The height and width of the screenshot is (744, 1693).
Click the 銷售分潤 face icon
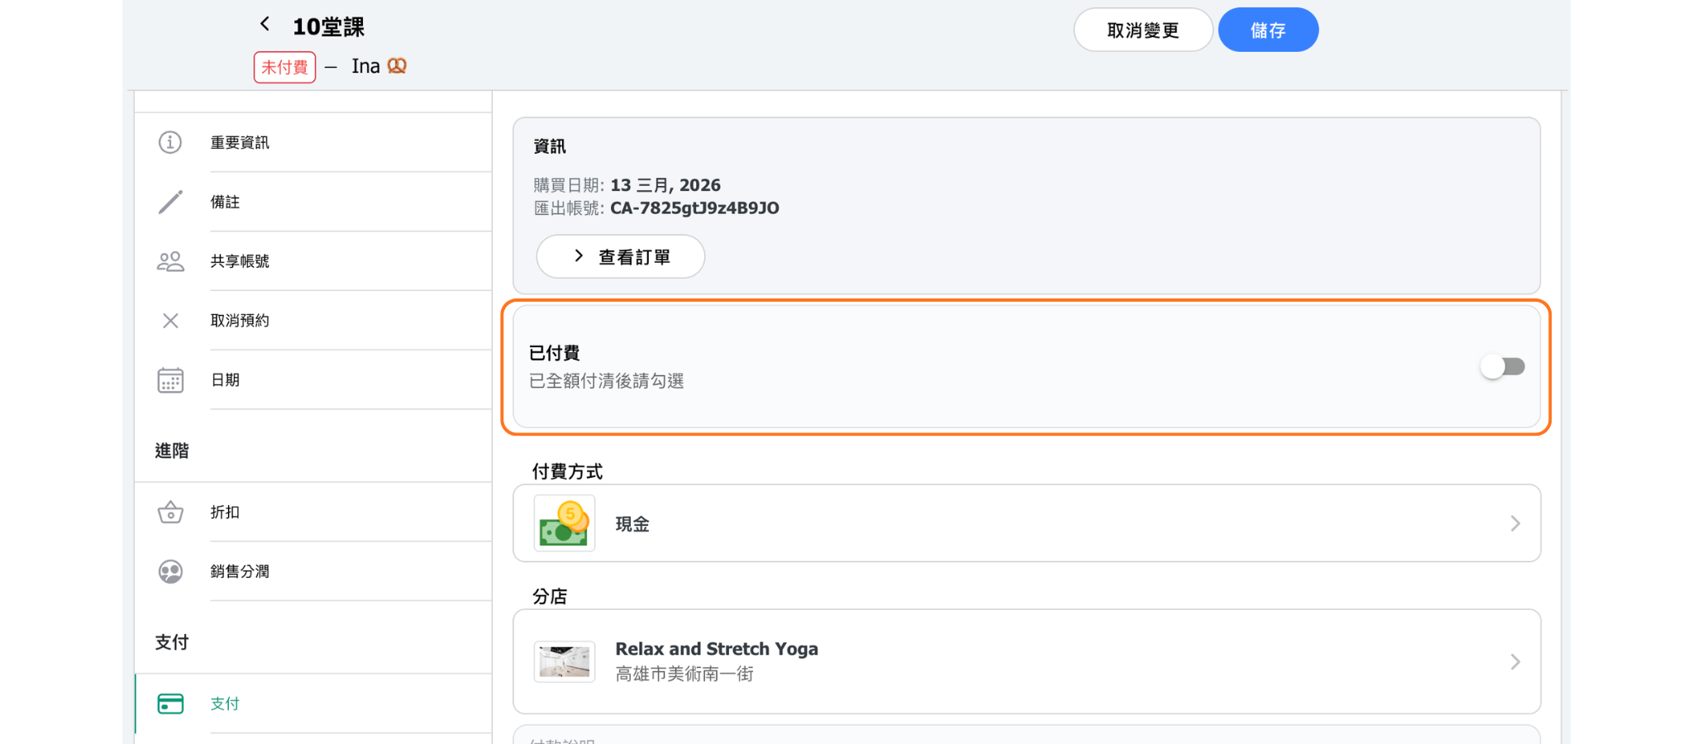[170, 572]
